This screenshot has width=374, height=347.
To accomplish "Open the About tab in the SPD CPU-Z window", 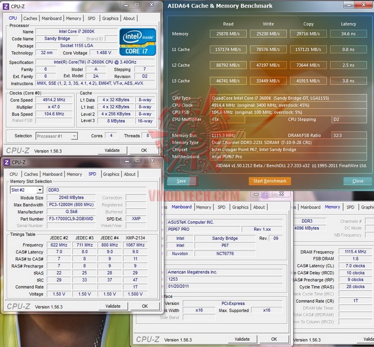I will pos(130,174).
